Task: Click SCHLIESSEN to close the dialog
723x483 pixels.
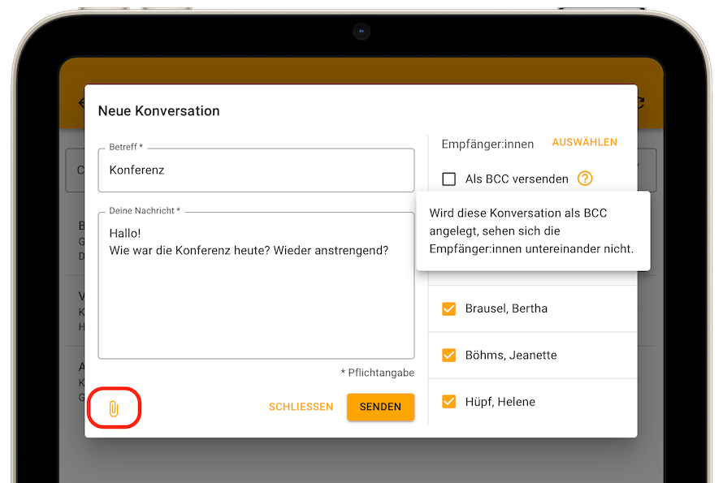Action: tap(301, 407)
